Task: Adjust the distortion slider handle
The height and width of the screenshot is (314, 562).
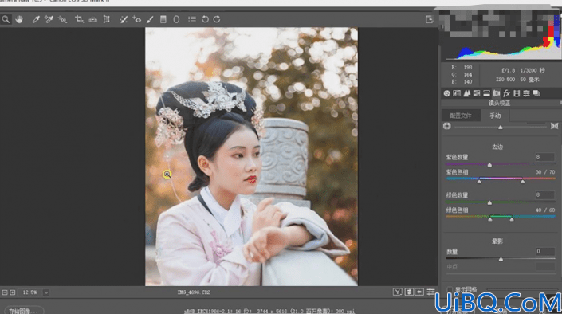Action: point(501,128)
